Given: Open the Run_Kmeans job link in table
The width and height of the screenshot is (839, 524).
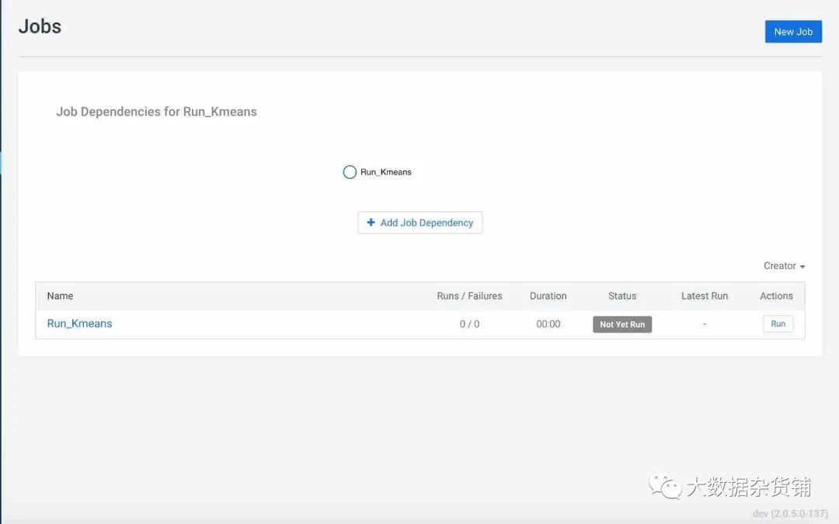Looking at the screenshot, I should coord(79,324).
